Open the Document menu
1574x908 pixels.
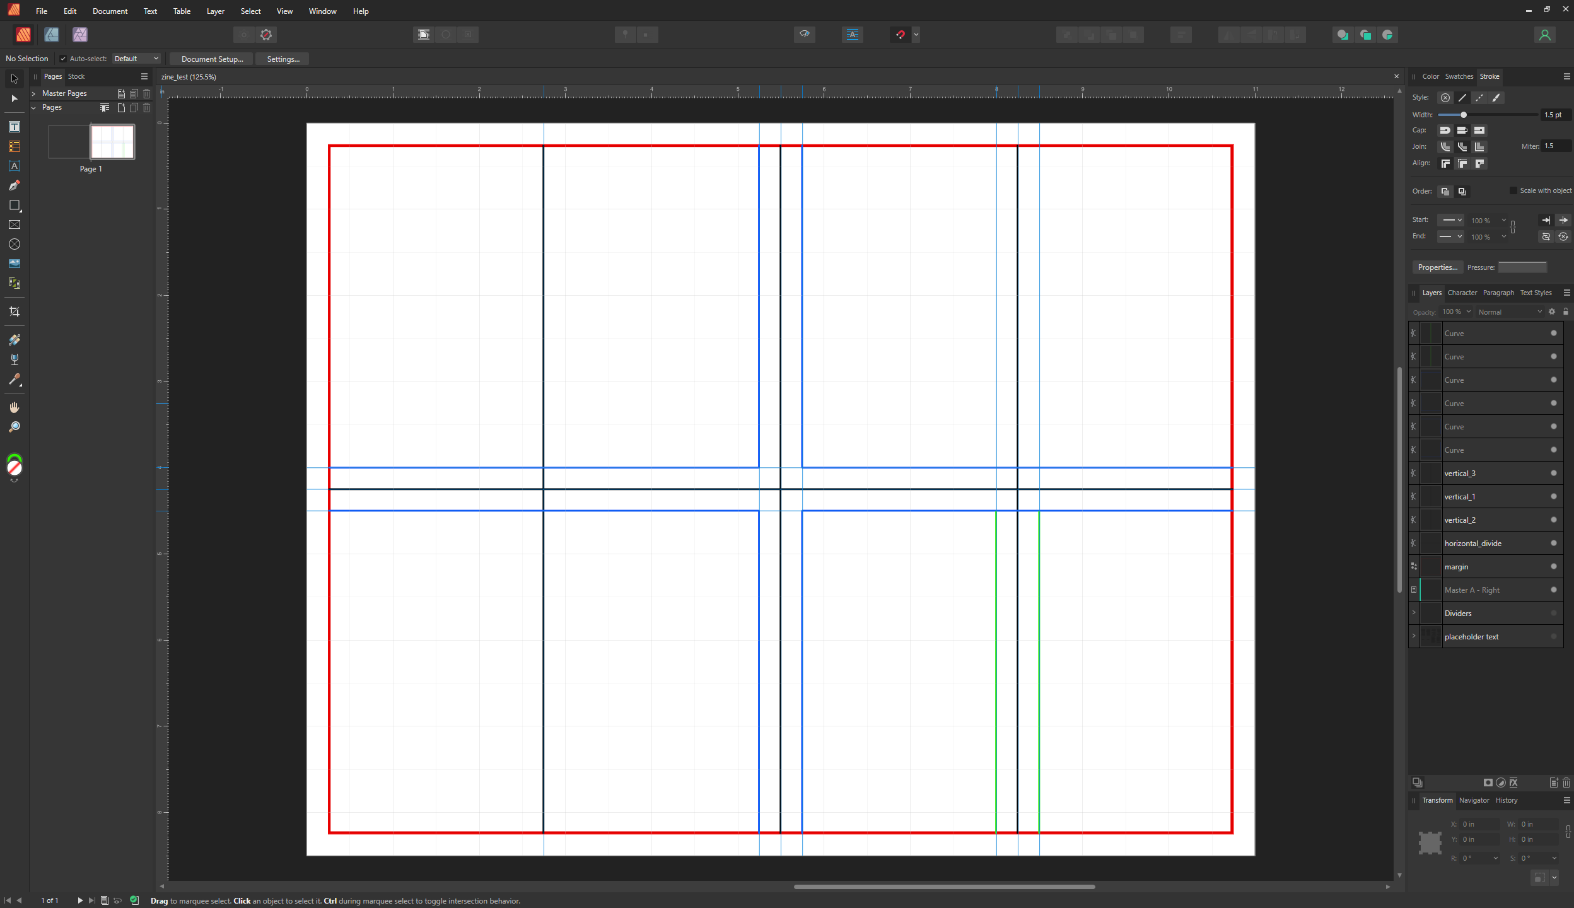(x=110, y=11)
